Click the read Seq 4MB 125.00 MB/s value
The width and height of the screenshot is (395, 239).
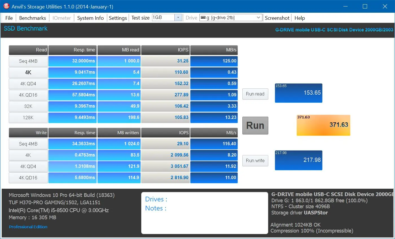tap(214, 61)
